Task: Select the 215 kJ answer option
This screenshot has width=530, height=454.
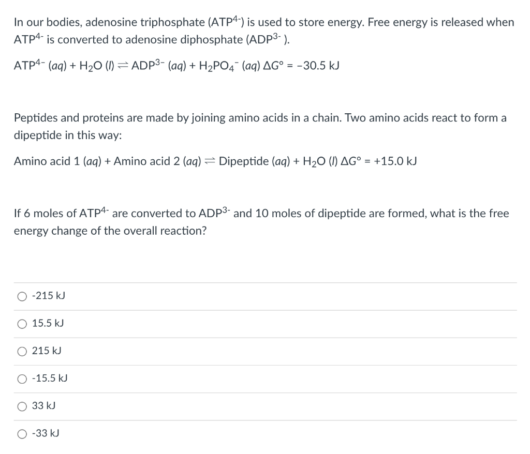Action: [22, 351]
